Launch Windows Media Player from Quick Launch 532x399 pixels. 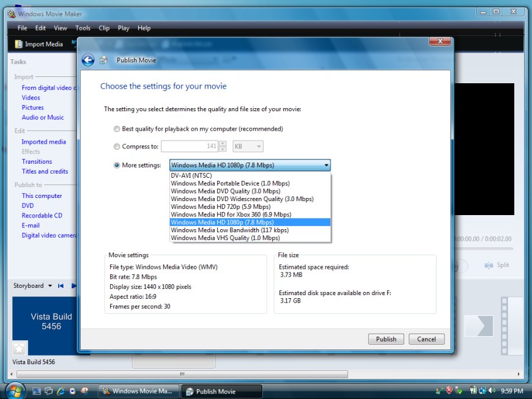click(x=73, y=391)
